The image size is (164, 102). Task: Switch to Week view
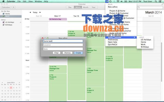point(78,7)
